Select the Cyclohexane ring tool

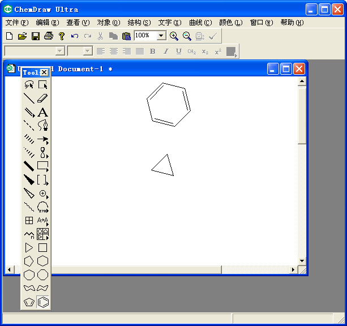[x=43, y=261]
